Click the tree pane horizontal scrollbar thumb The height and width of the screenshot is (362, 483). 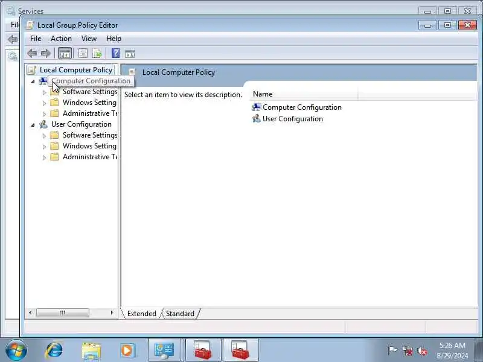(63, 313)
